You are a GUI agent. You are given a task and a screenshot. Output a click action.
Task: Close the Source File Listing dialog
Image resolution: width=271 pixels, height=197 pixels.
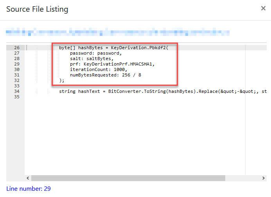pyautogui.click(x=263, y=9)
